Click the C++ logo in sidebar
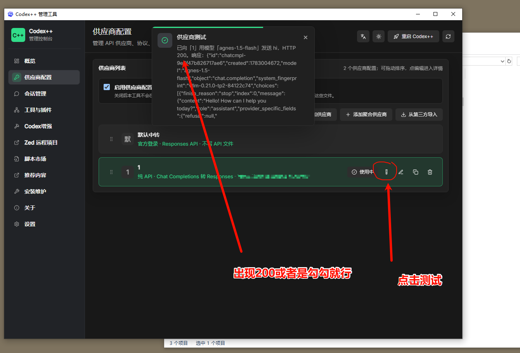The width and height of the screenshot is (520, 353). tap(18, 35)
